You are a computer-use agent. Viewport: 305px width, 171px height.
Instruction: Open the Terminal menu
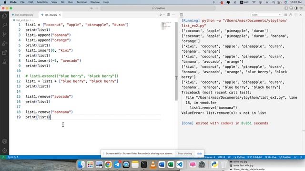[x=81, y=2]
